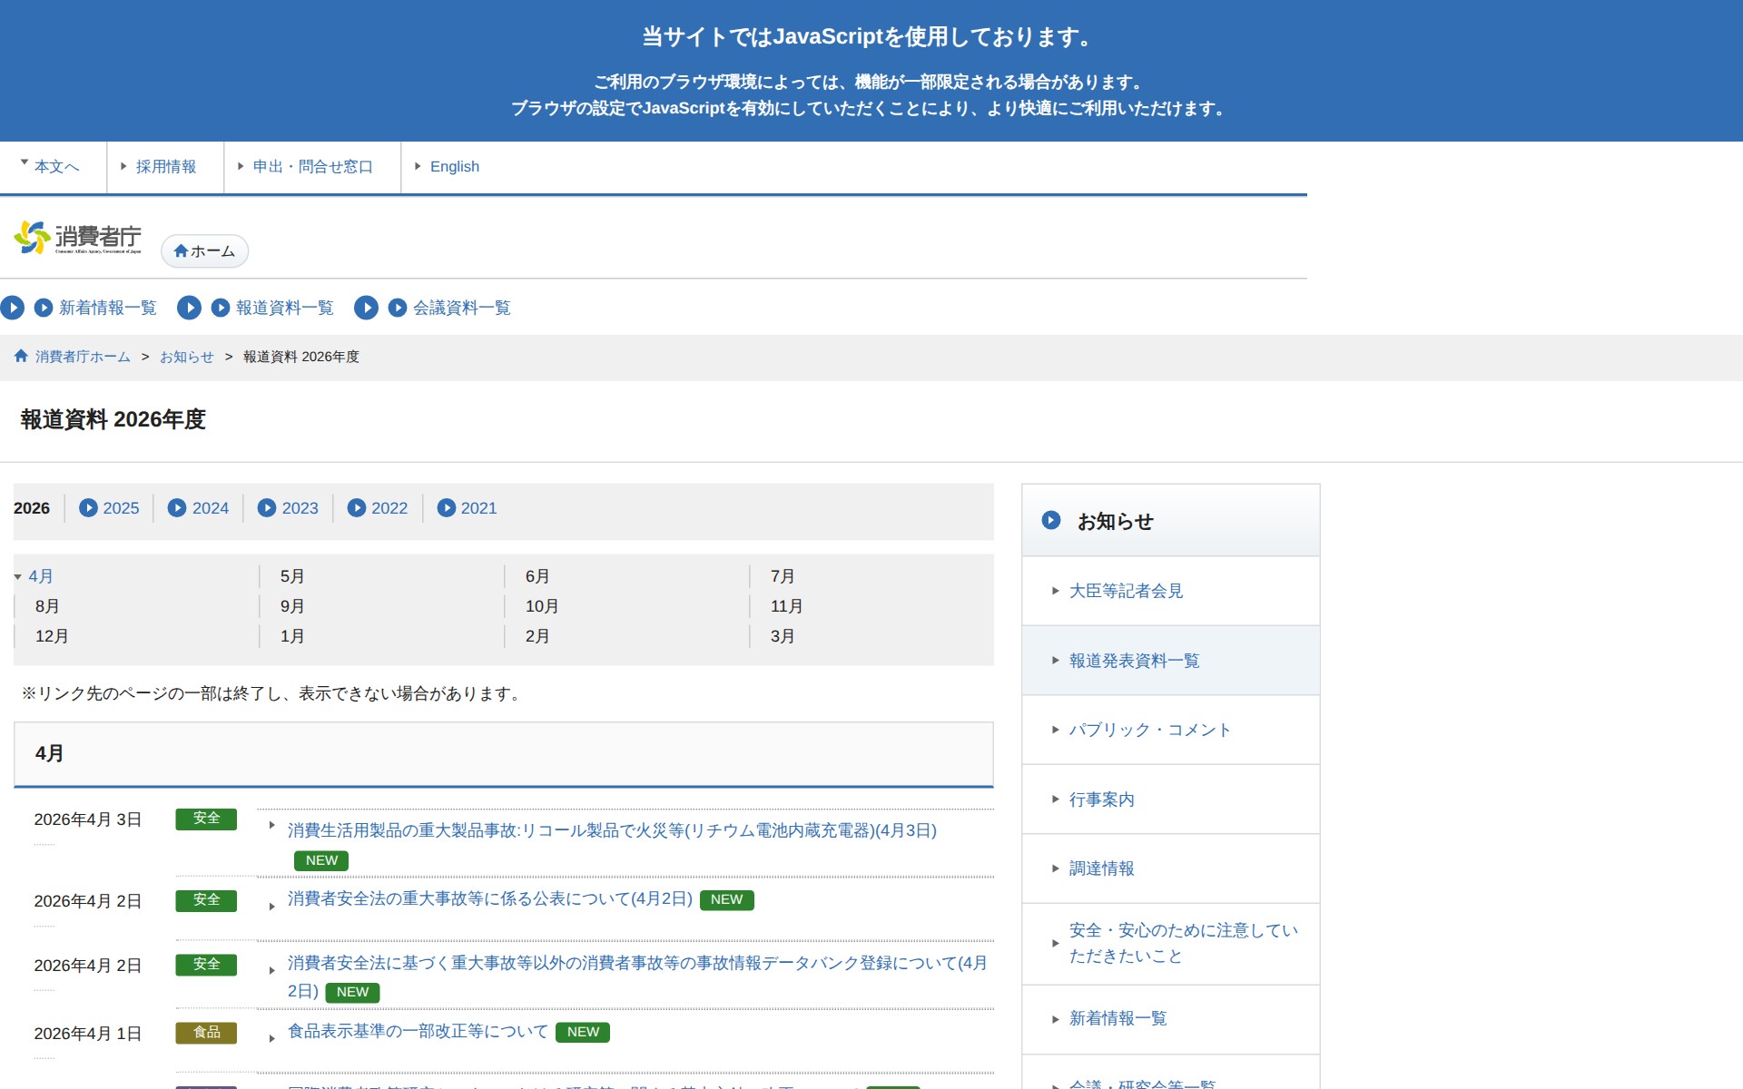Open 採用情報 top menu item
The width and height of the screenshot is (1743, 1089).
pyautogui.click(x=165, y=167)
